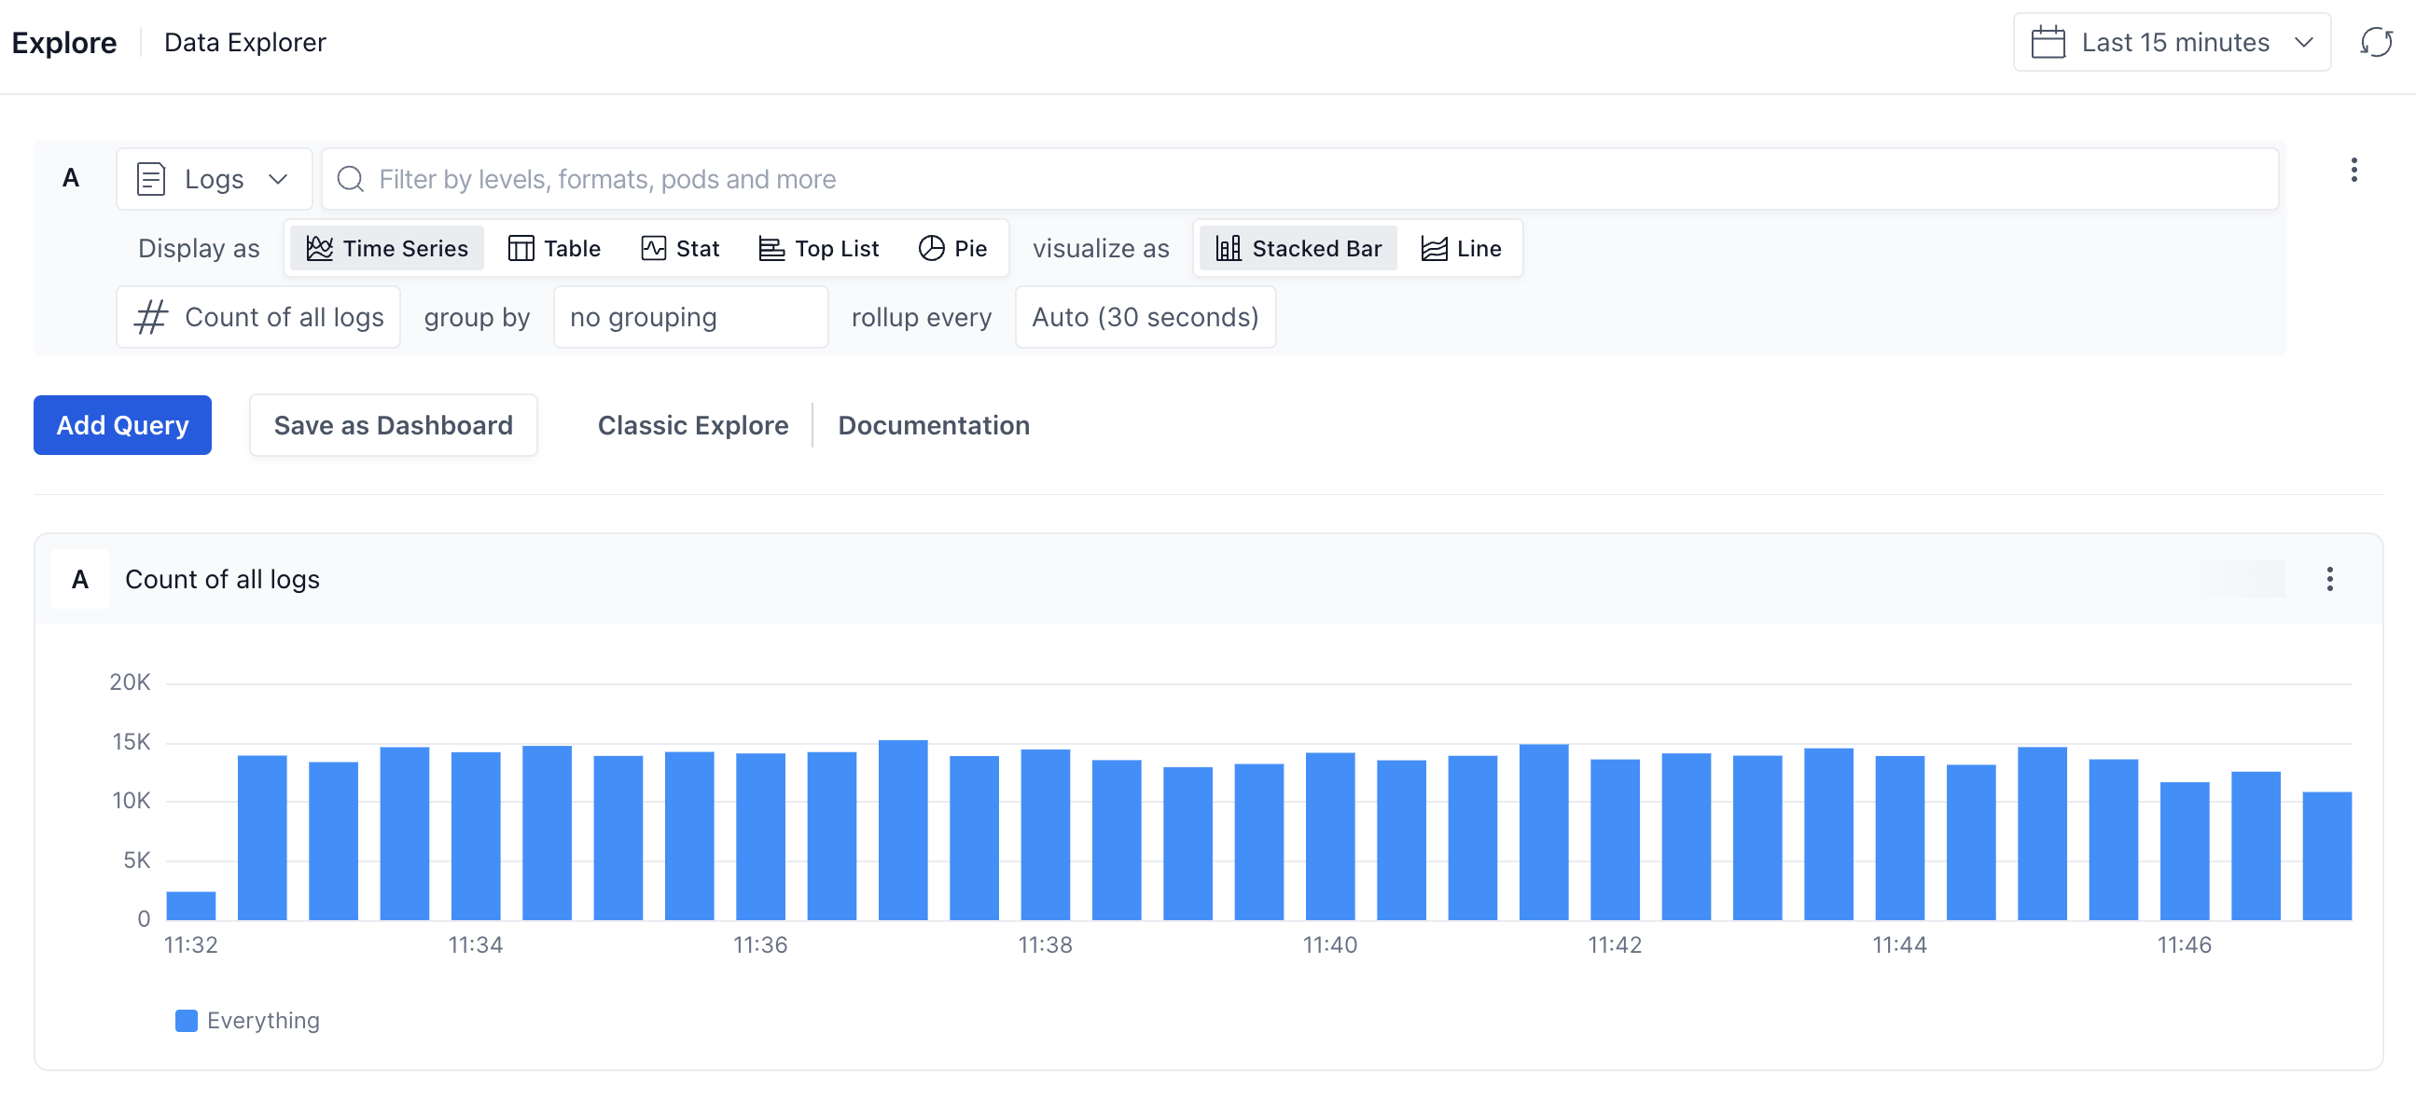Viewport: 2416px width, 1115px height.
Task: Switch display to Table
Action: [x=554, y=248]
